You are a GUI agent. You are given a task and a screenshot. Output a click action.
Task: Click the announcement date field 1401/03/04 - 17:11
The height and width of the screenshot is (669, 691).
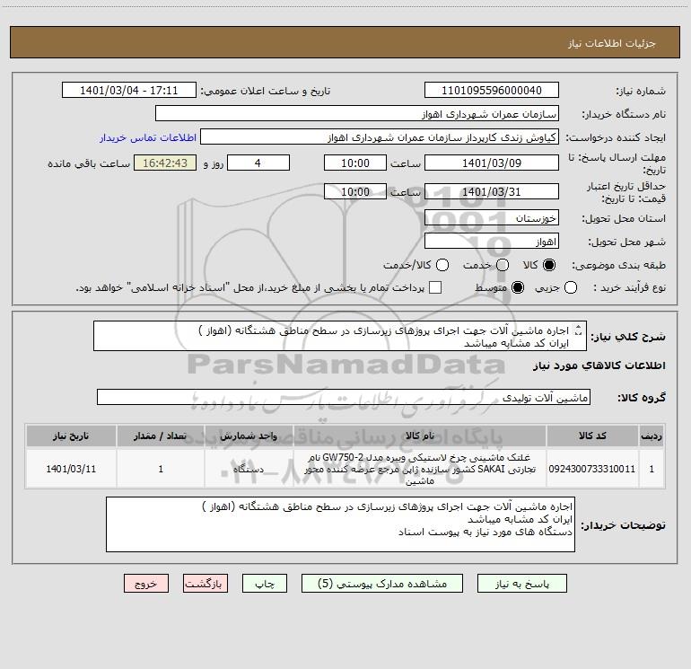point(128,91)
